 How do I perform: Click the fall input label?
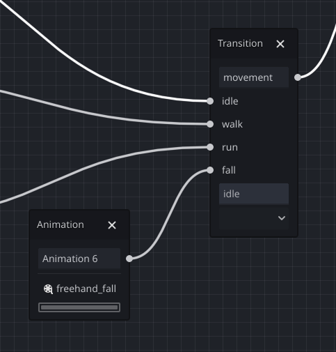tap(229, 170)
